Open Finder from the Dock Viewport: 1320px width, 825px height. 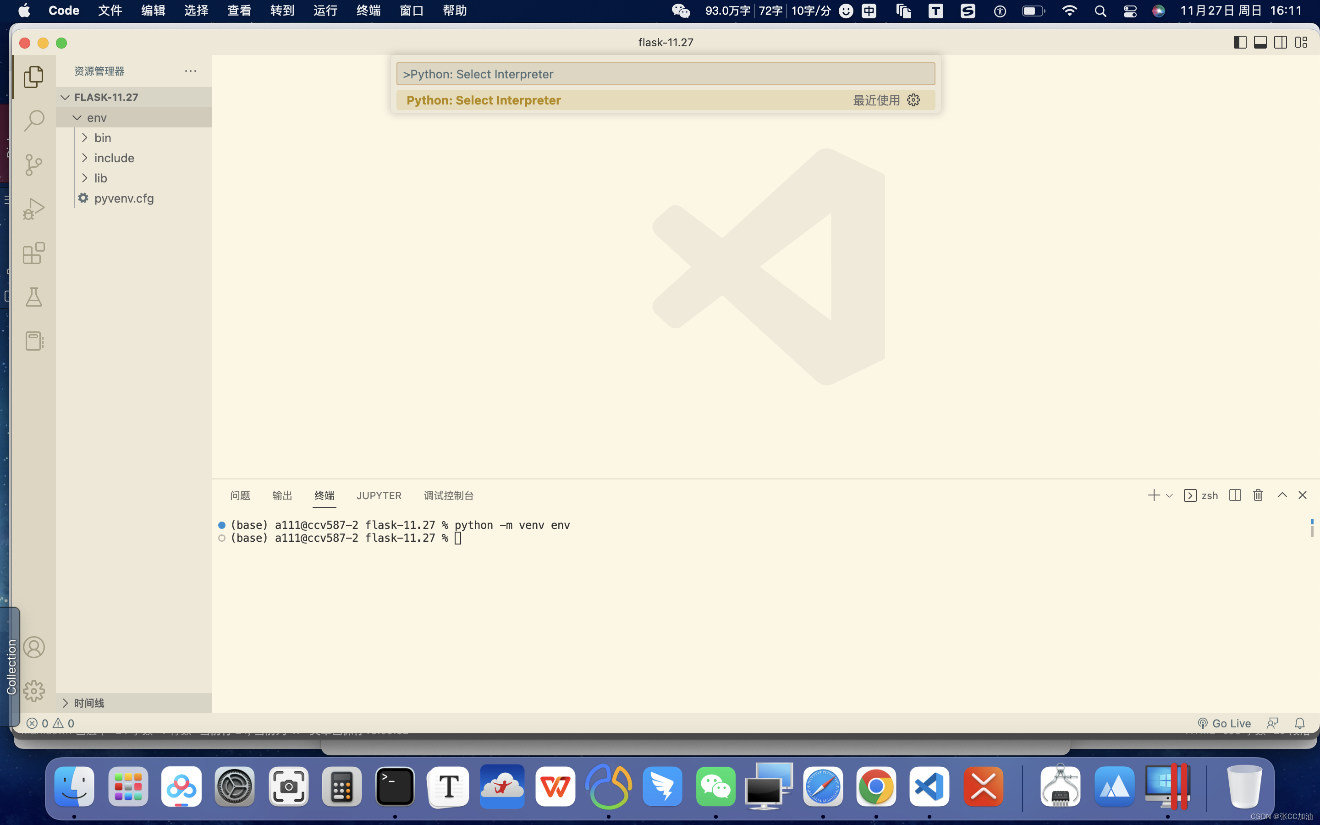tap(74, 786)
